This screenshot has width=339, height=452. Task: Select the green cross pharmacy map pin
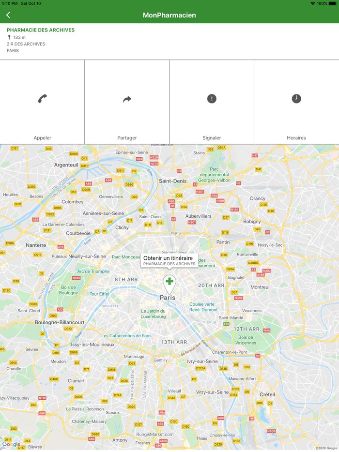[x=169, y=284]
